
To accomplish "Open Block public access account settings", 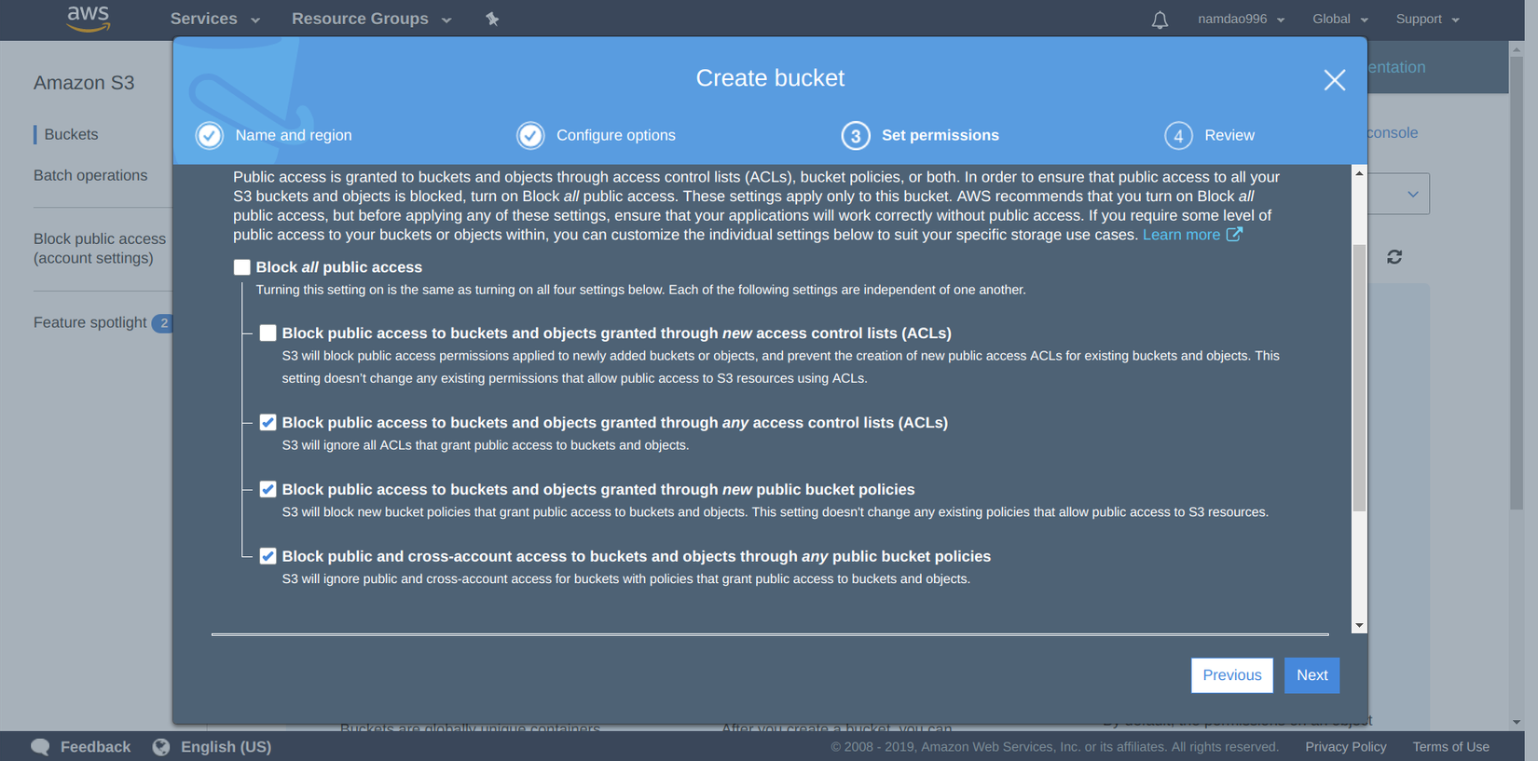I will coord(100,249).
